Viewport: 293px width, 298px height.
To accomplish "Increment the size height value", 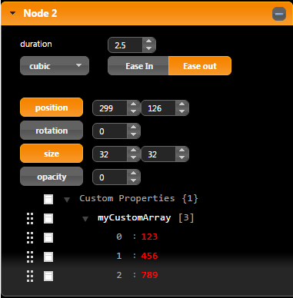I will [x=181, y=151].
